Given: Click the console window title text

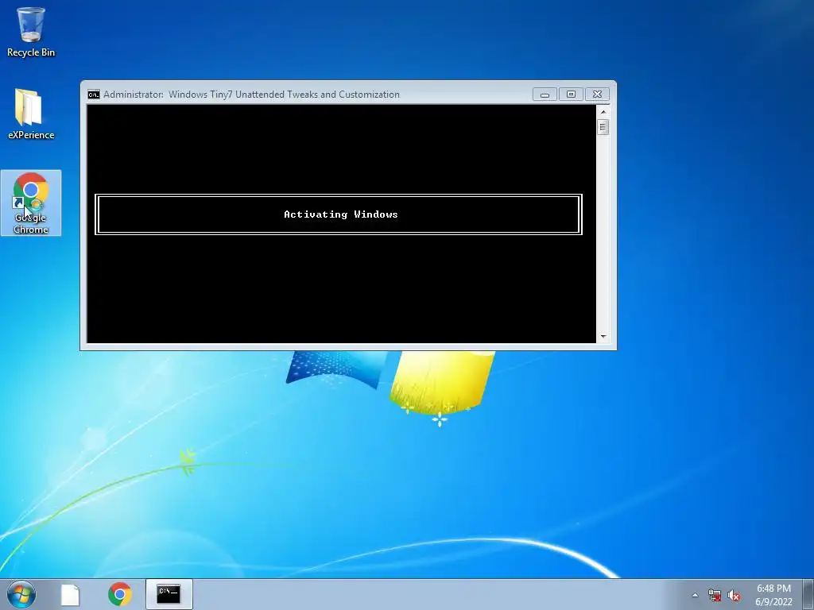Looking at the screenshot, I should tap(251, 95).
